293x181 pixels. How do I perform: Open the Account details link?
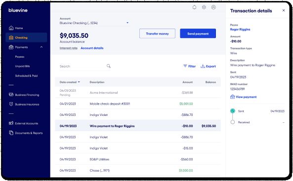(x=92, y=48)
